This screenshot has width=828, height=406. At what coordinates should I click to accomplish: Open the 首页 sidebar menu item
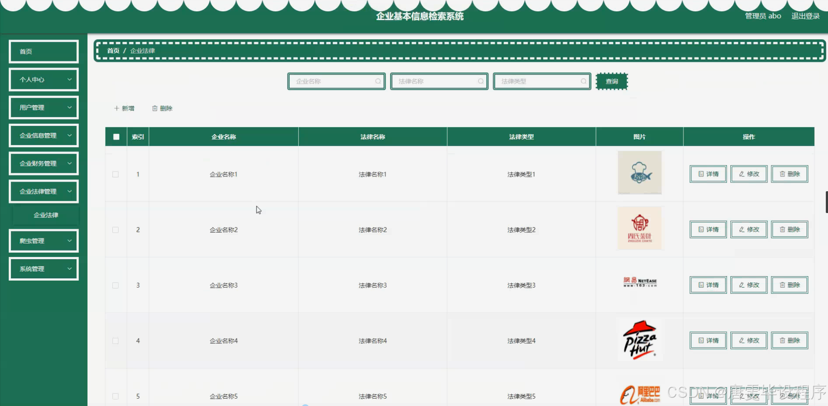tap(44, 51)
